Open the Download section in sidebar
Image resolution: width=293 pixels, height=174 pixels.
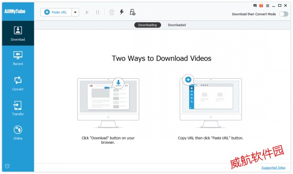coord(18,33)
